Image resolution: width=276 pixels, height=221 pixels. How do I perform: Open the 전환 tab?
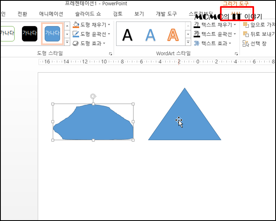(22, 14)
